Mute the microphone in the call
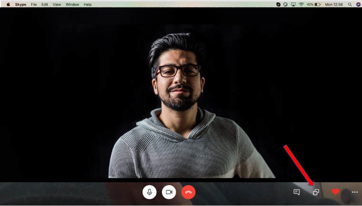The height and width of the screenshot is (206, 362). (x=150, y=192)
